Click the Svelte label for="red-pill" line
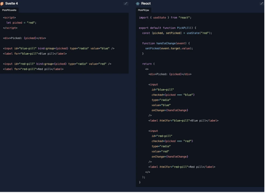 (33, 70)
